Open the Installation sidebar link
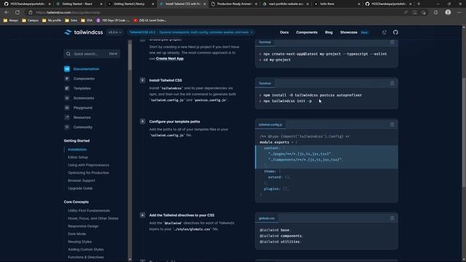 pyautogui.click(x=77, y=149)
